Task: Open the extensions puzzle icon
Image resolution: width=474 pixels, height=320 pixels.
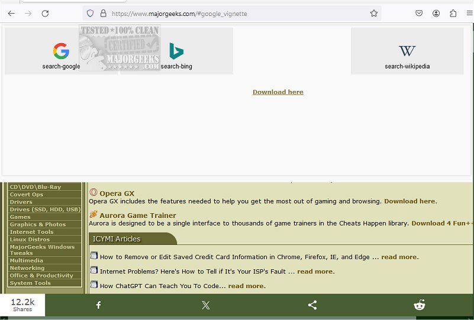Action: (x=453, y=13)
